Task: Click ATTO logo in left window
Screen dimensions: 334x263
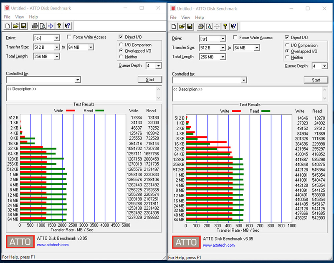Action: [x=20, y=241]
